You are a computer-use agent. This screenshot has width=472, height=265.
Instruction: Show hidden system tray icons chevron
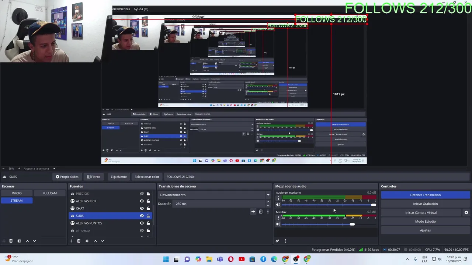pos(407,259)
